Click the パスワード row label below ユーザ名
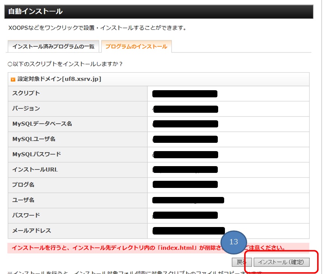The width and height of the screenshot is (331, 274). [x=26, y=215]
